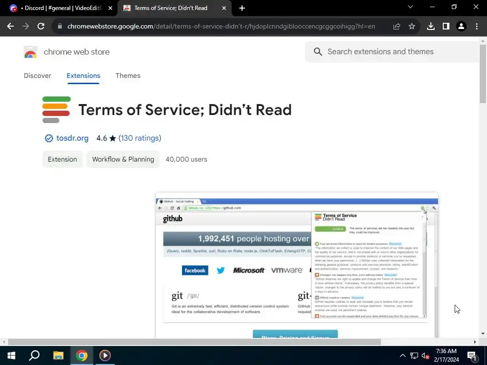This screenshot has height=365, width=487.
Task: Go back with the browser back arrow
Action: [10, 27]
